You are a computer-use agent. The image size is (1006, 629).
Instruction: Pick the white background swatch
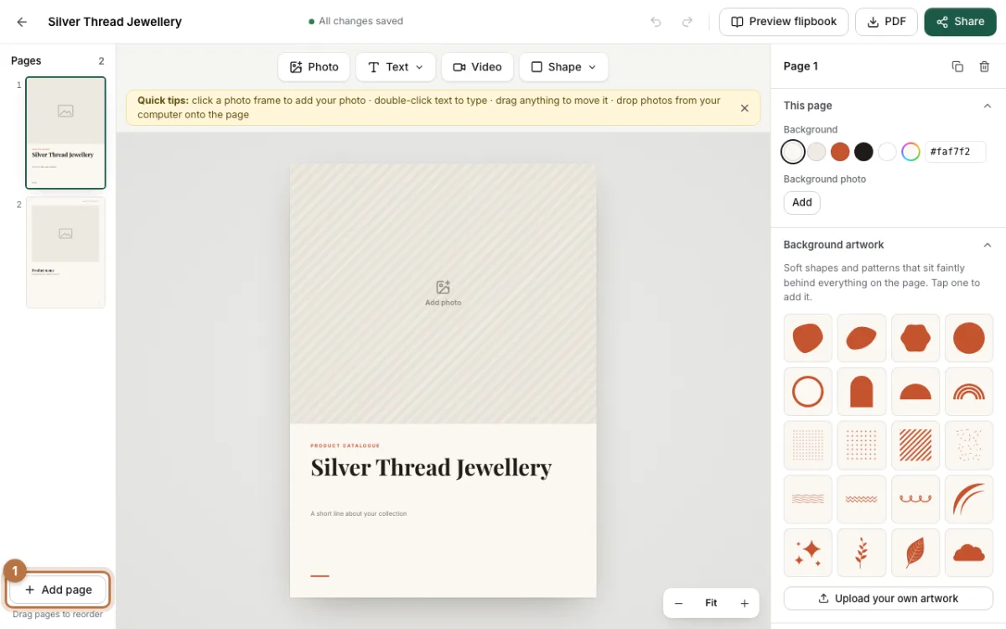887,152
